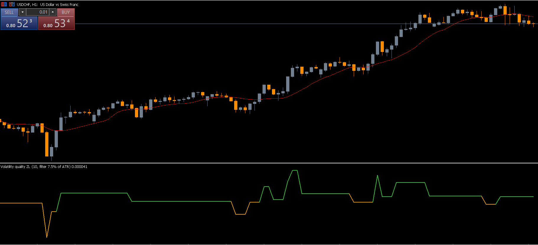Click the SELL label button
538x245 pixels.
coord(9,12)
